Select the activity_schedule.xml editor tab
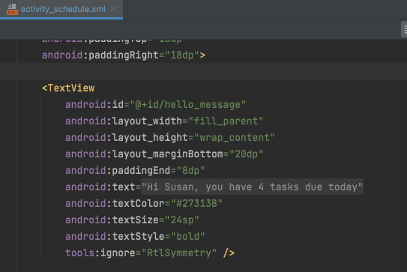The image size is (407, 272). 61,9
